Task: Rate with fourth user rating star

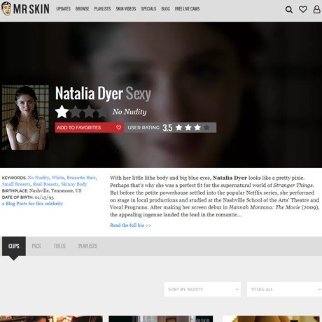Action: (x=206, y=127)
